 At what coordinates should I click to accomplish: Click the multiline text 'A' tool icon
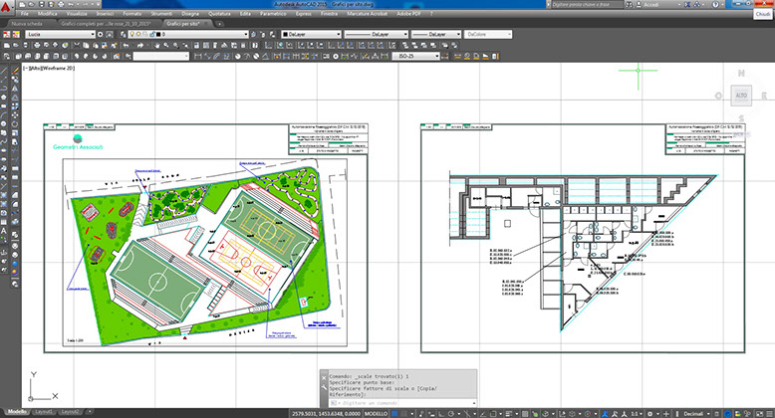(4, 231)
